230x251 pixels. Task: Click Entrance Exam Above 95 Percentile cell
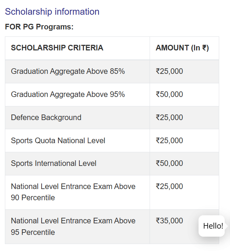coord(73,226)
